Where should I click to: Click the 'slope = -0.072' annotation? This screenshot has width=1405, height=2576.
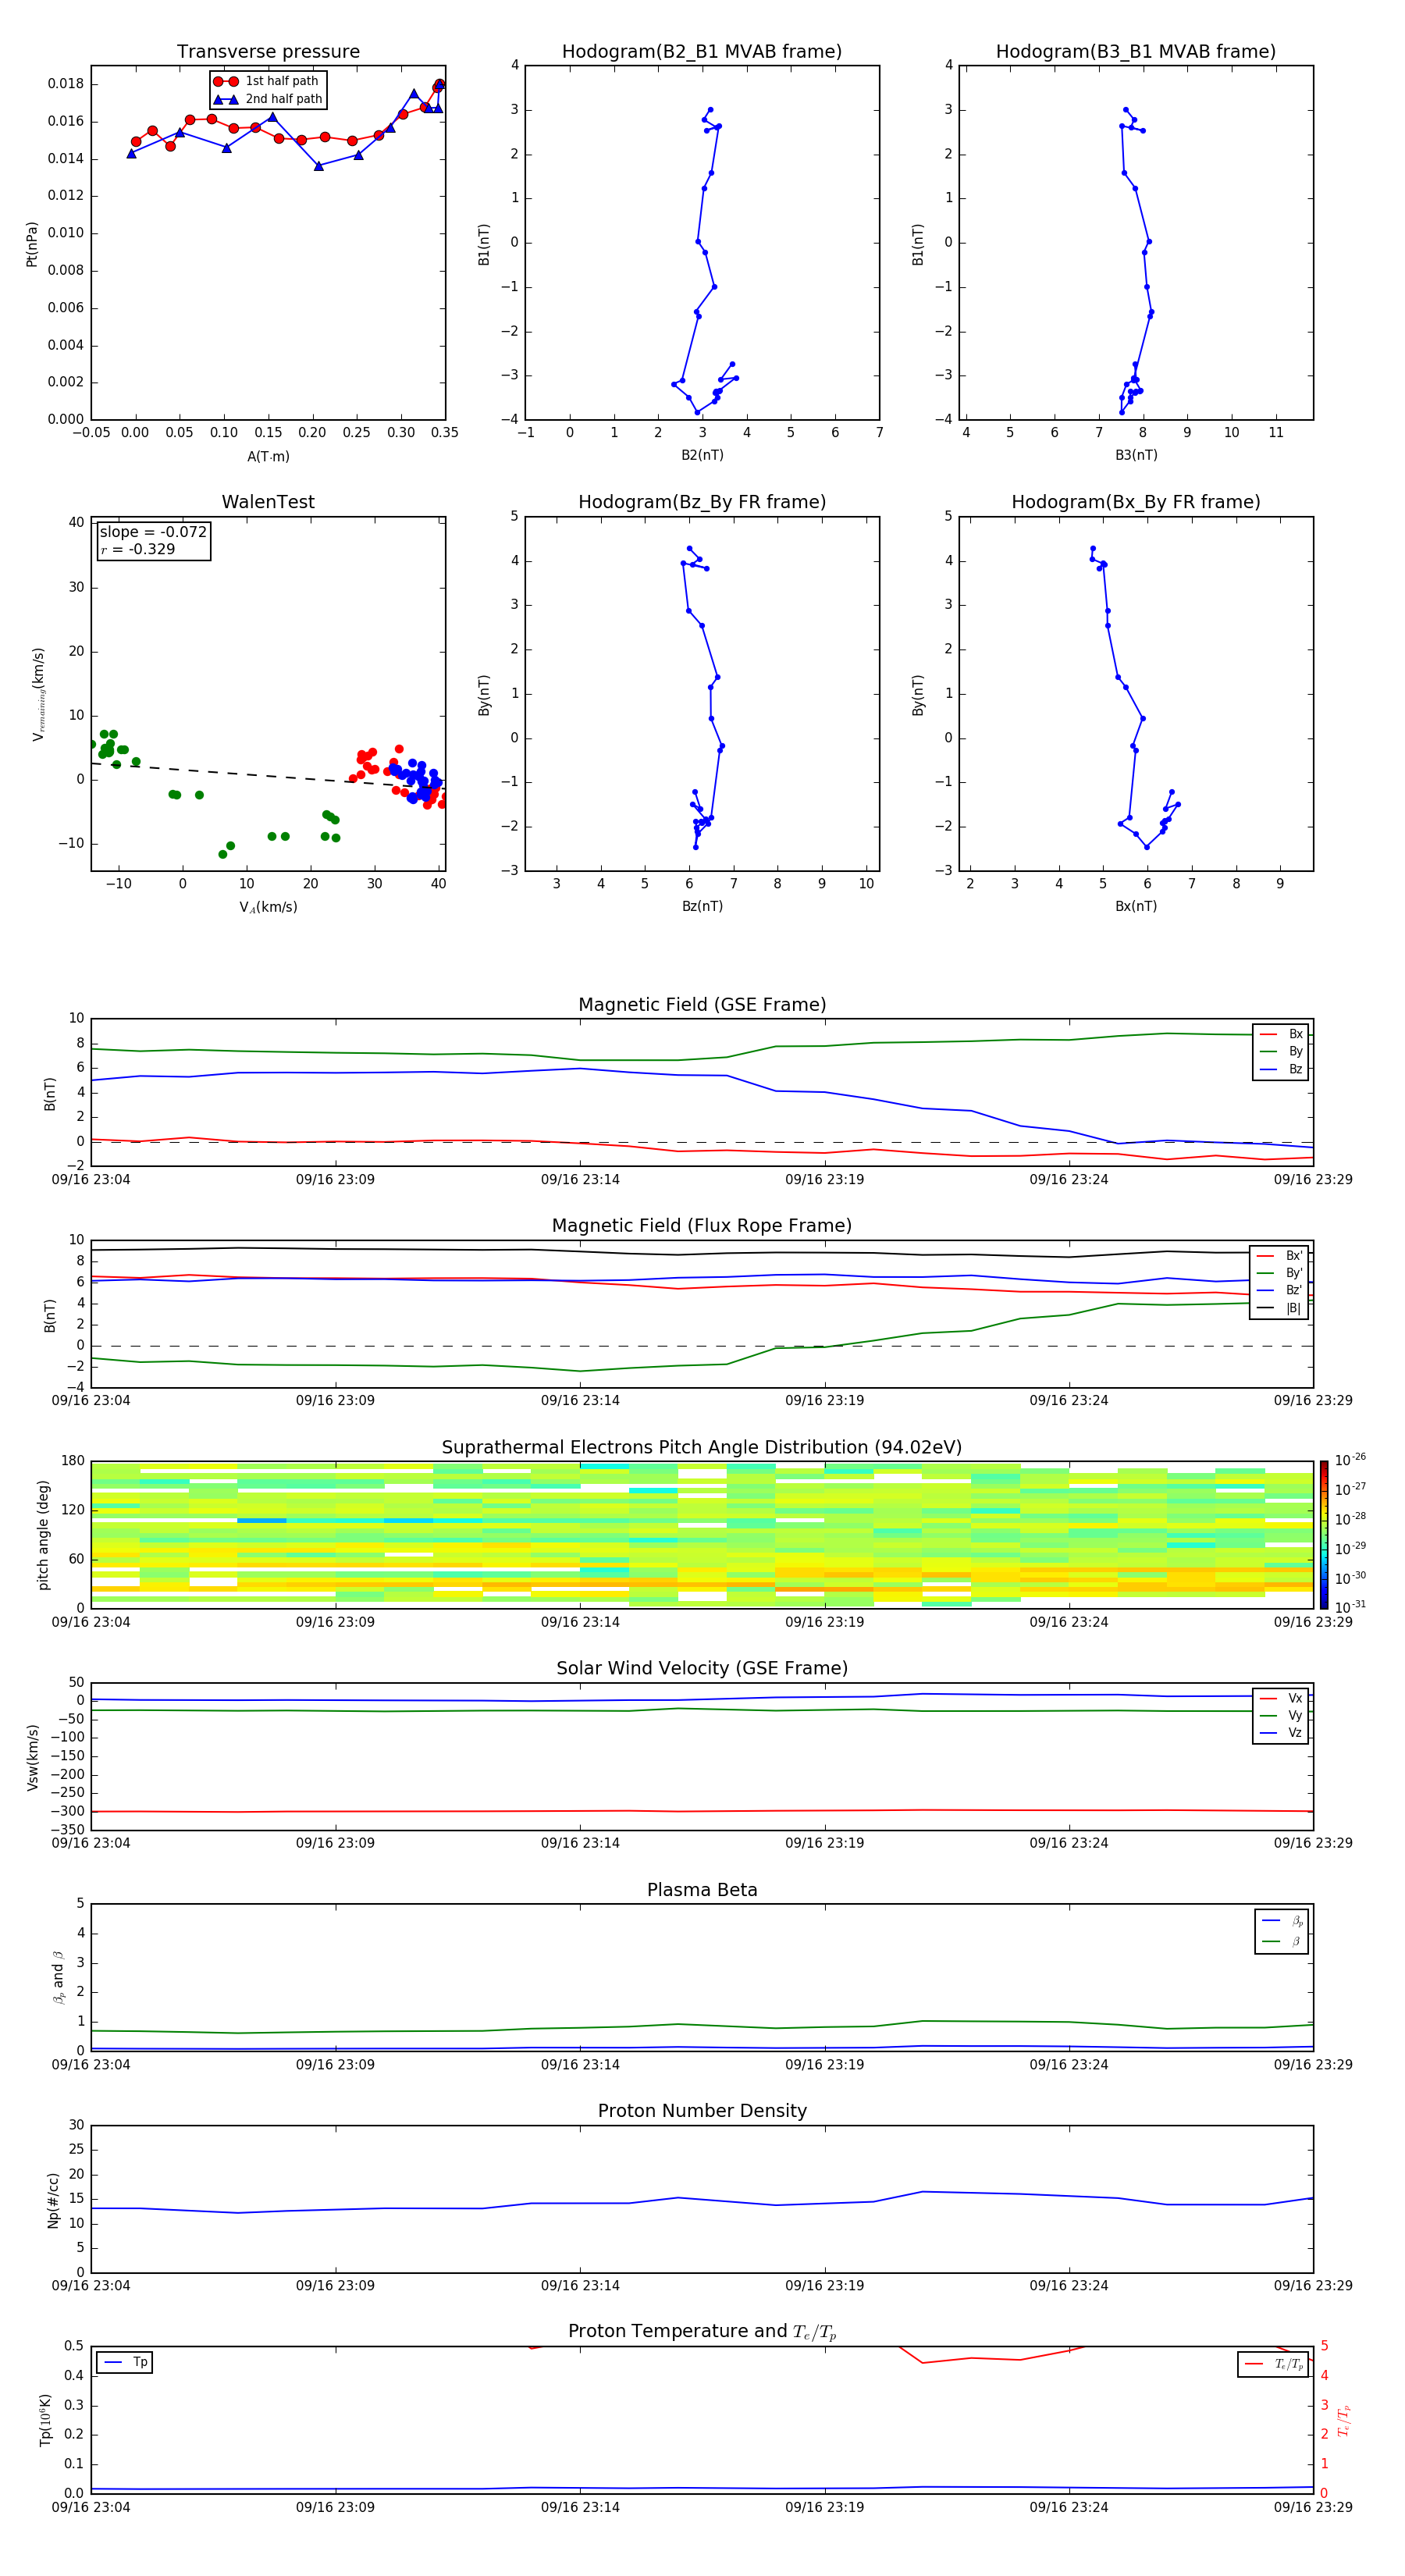[x=153, y=532]
